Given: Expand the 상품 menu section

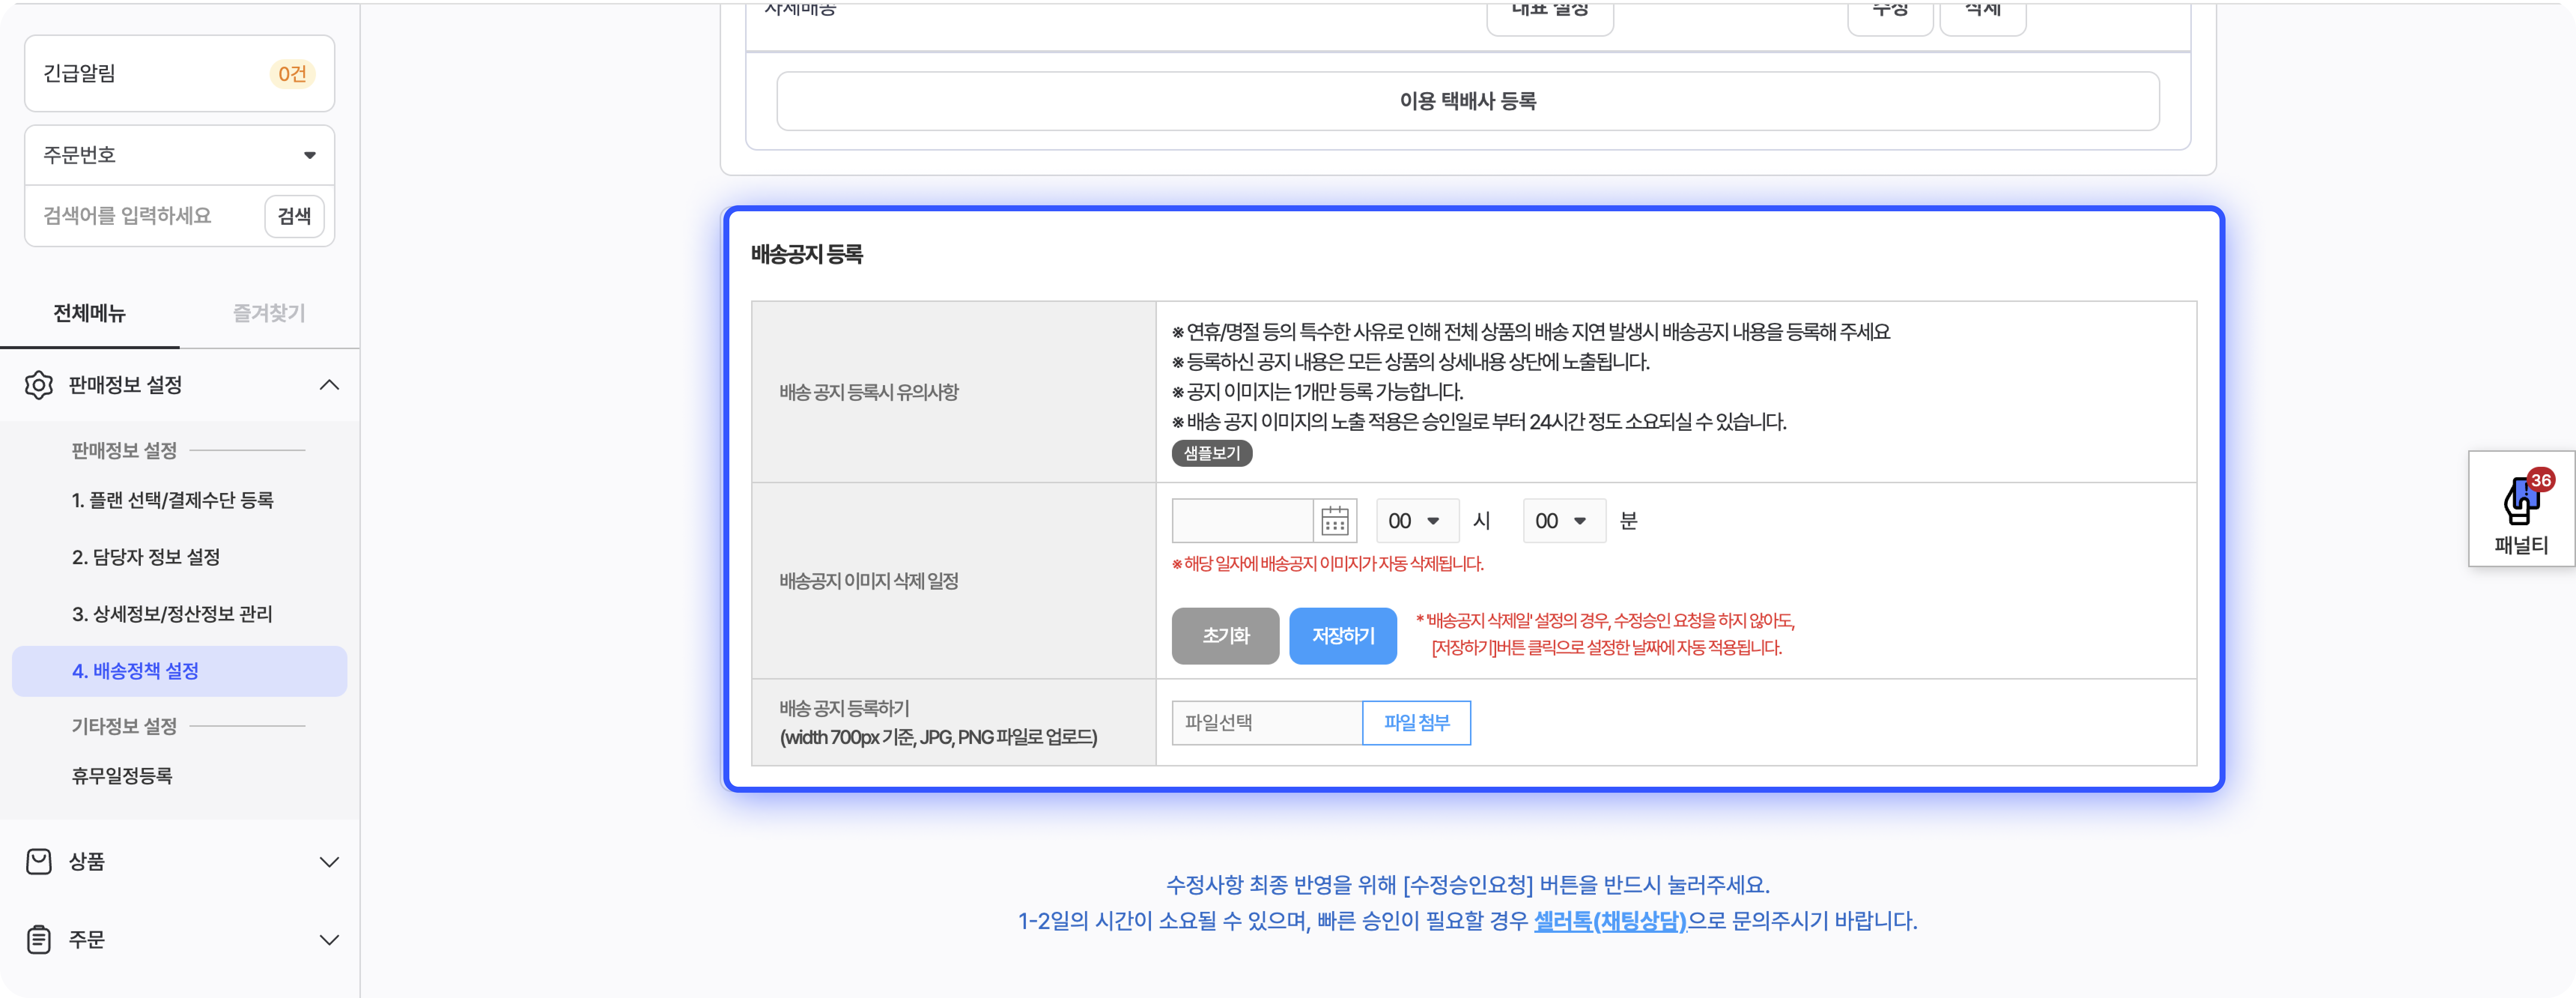Looking at the screenshot, I should click(x=329, y=862).
